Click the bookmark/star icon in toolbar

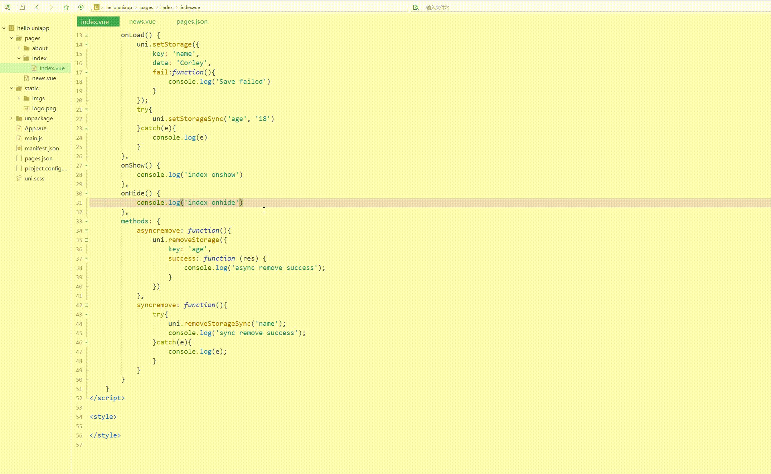pos(66,7)
